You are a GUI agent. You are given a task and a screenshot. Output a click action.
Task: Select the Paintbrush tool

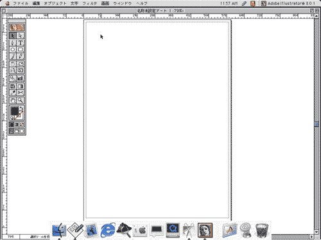tap(13, 56)
